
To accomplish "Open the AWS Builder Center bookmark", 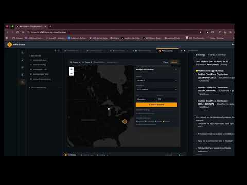I will (x=99, y=38).
